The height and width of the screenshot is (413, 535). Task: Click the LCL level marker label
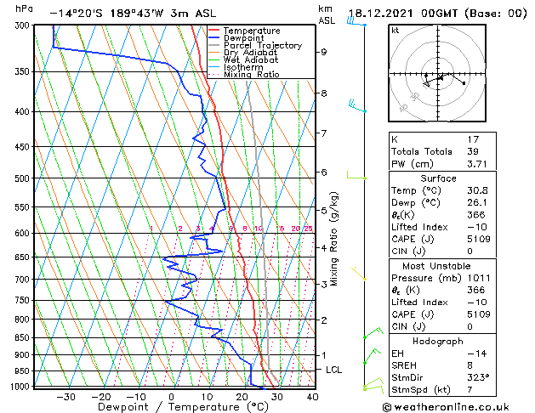click(333, 370)
